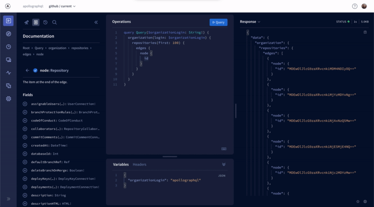This screenshot has width=374, height=207.
Task: Open the help question mark icon
Action: [355, 6]
